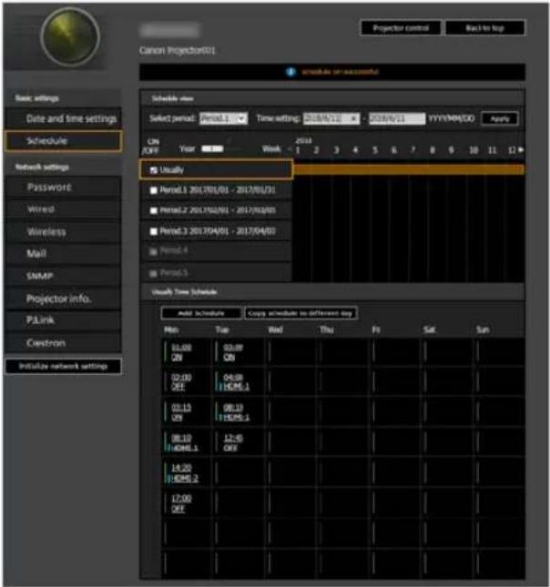Open Tuesday 12:45 OFF schedule entry
Image resolution: width=550 pixels, height=587 pixels.
(x=233, y=443)
